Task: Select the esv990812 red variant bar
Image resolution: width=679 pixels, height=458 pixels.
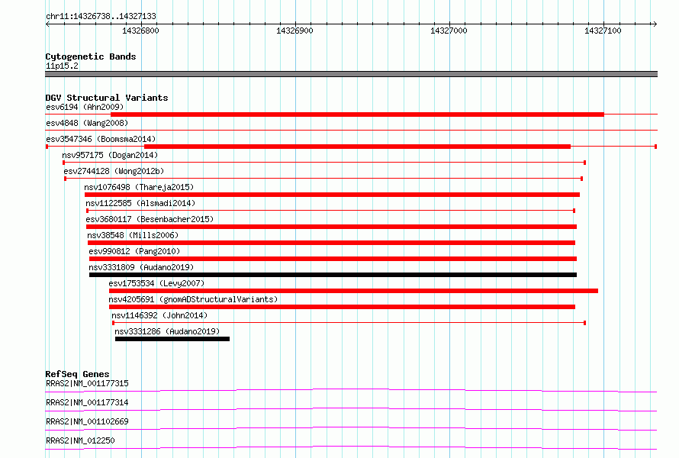Action: click(x=333, y=259)
